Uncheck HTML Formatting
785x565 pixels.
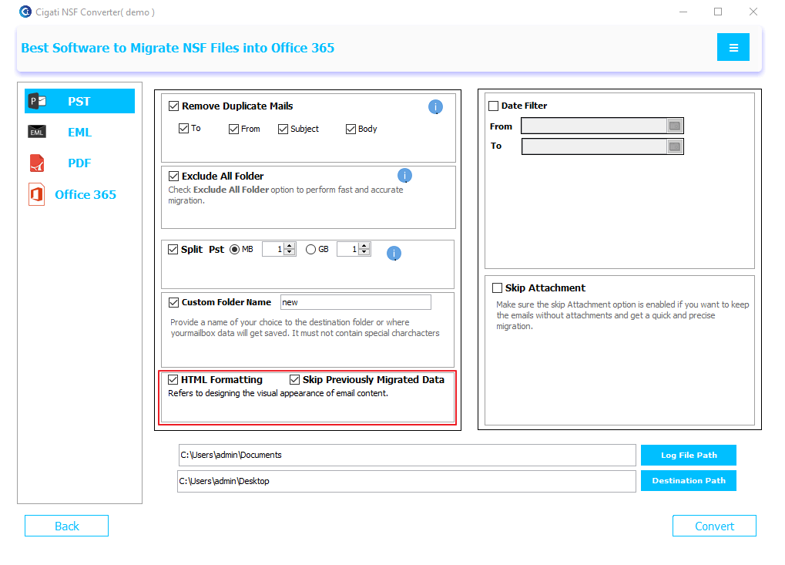tap(173, 380)
